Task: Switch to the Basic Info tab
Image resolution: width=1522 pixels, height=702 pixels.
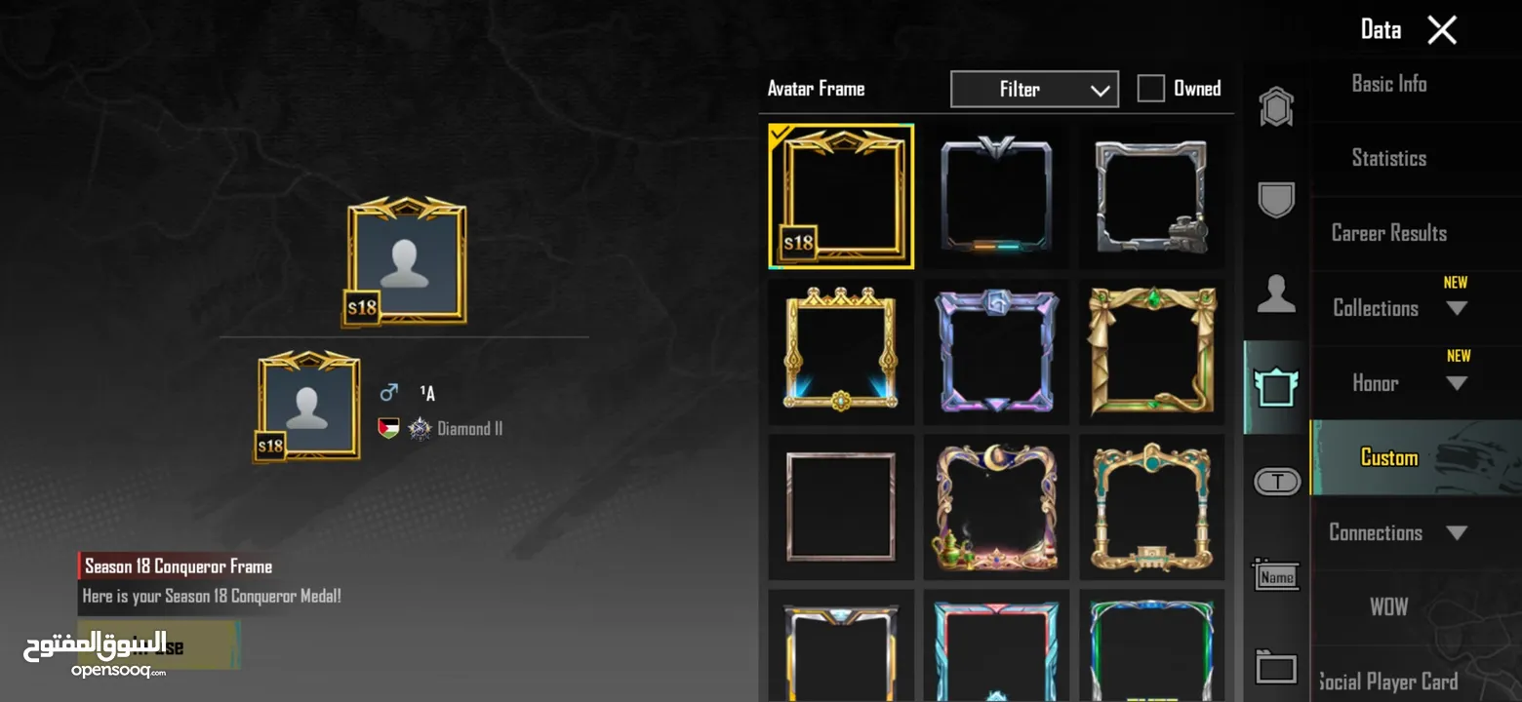Action: 1389,84
